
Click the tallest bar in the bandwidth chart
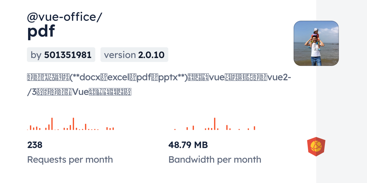pyautogui.click(x=214, y=124)
